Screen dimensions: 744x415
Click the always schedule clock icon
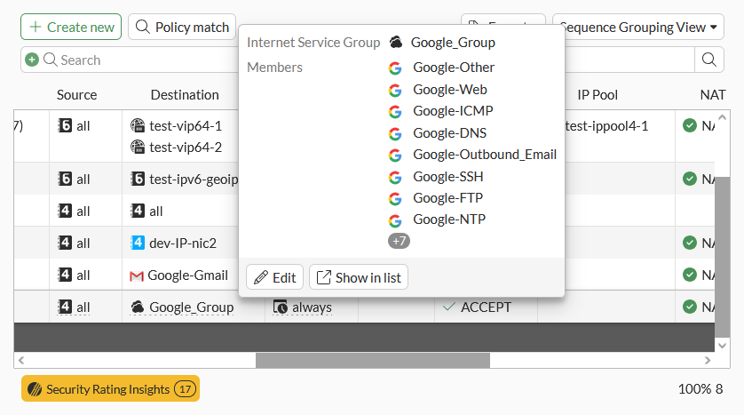tap(280, 307)
